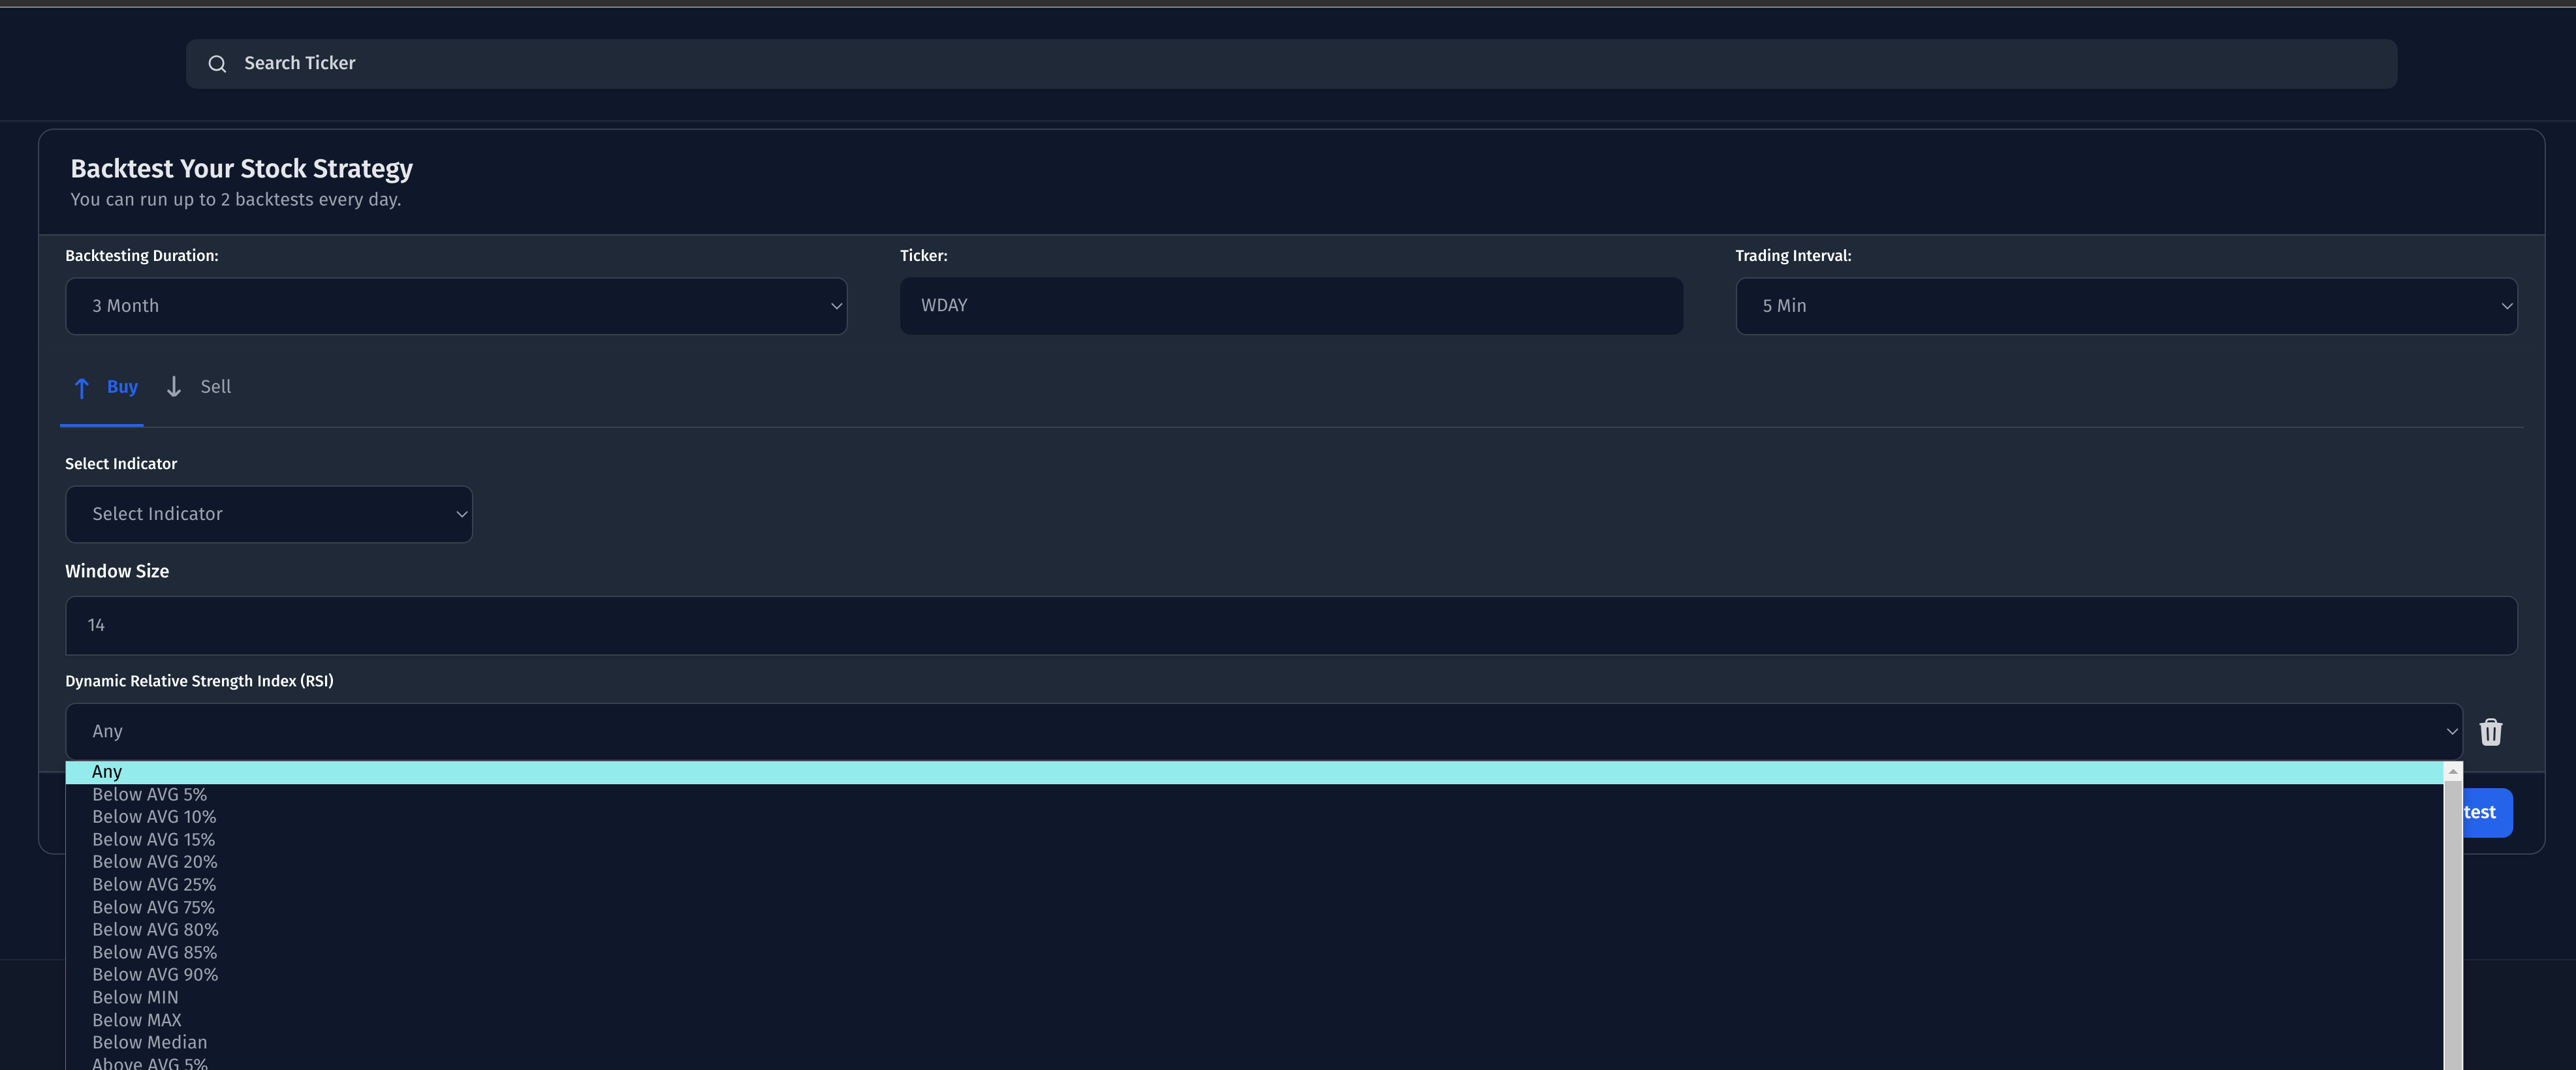Select the Below MIN option
The width and height of the screenshot is (2576, 1070).
tap(135, 998)
